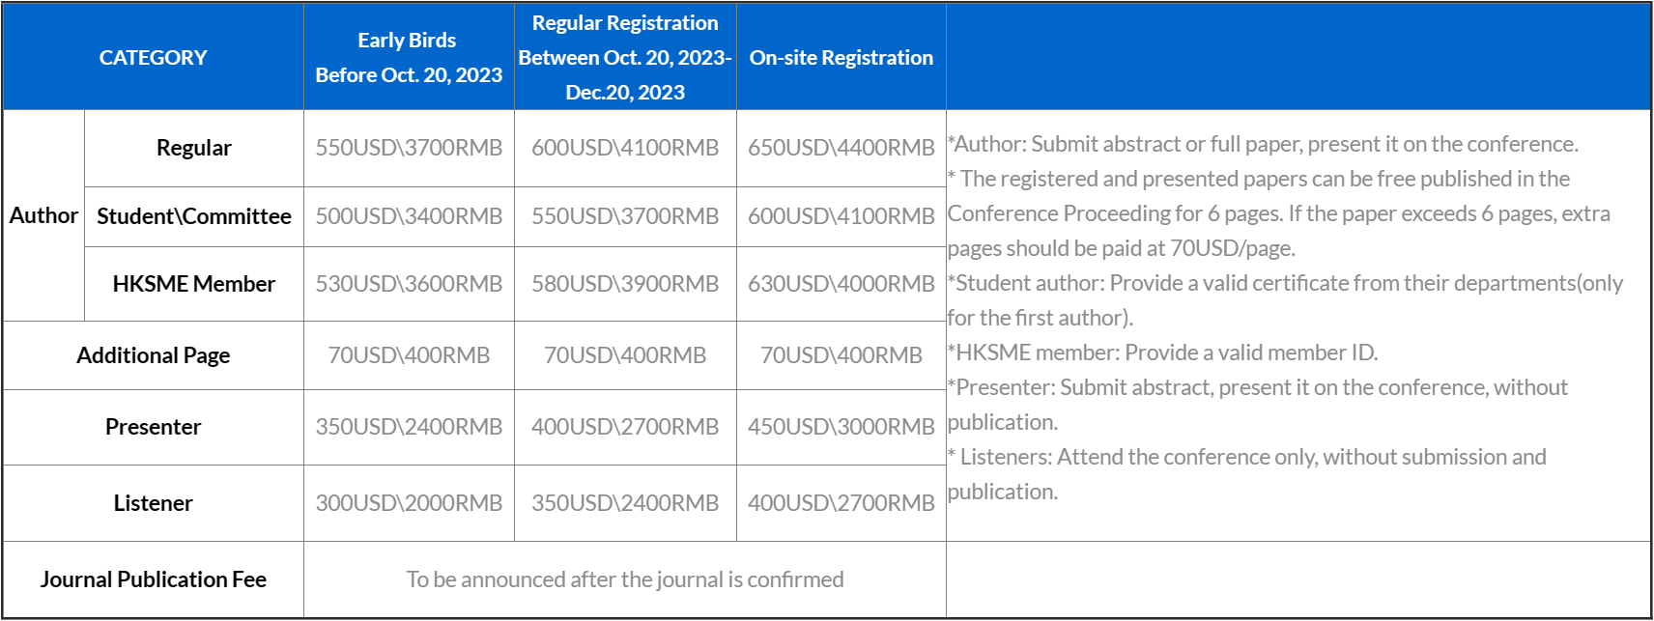This screenshot has width=1654, height=621.
Task: Select the Regular Registration header cell
Action: (624, 57)
